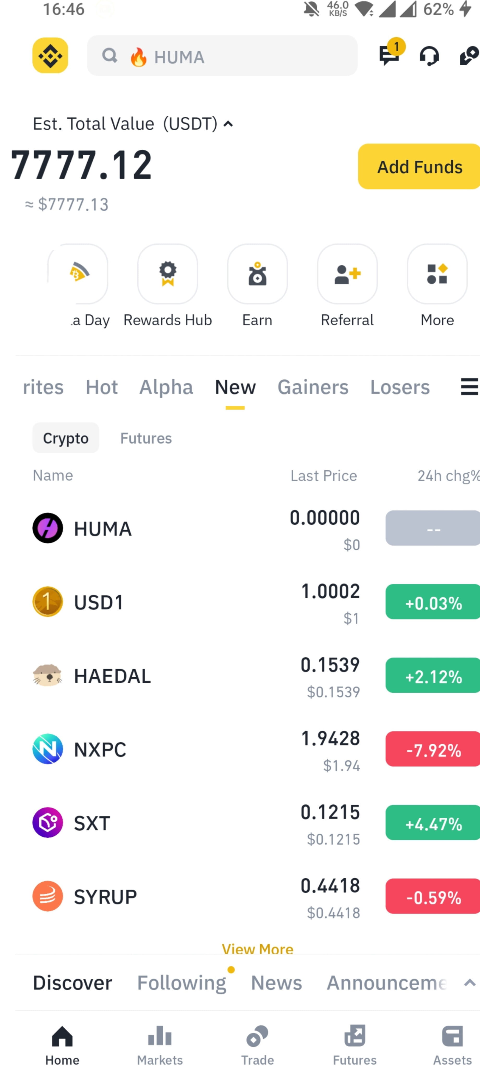Viewport: 480px width, 1068px height.
Task: Collapse the Discover feed chevron
Action: tap(470, 982)
